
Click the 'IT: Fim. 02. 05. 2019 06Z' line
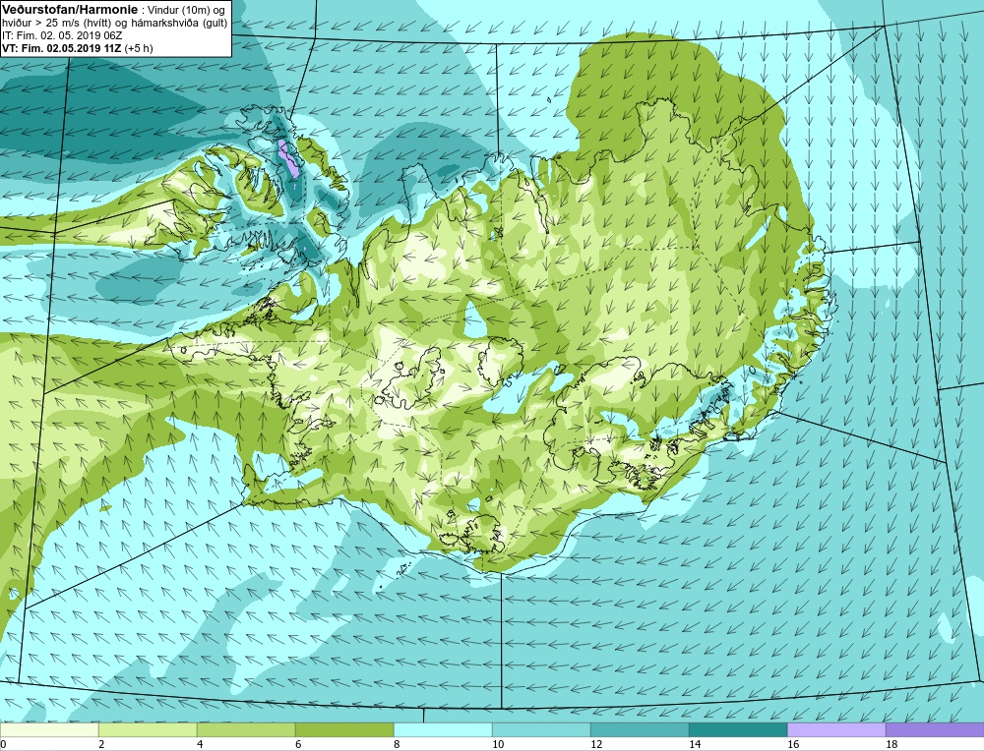point(62,35)
